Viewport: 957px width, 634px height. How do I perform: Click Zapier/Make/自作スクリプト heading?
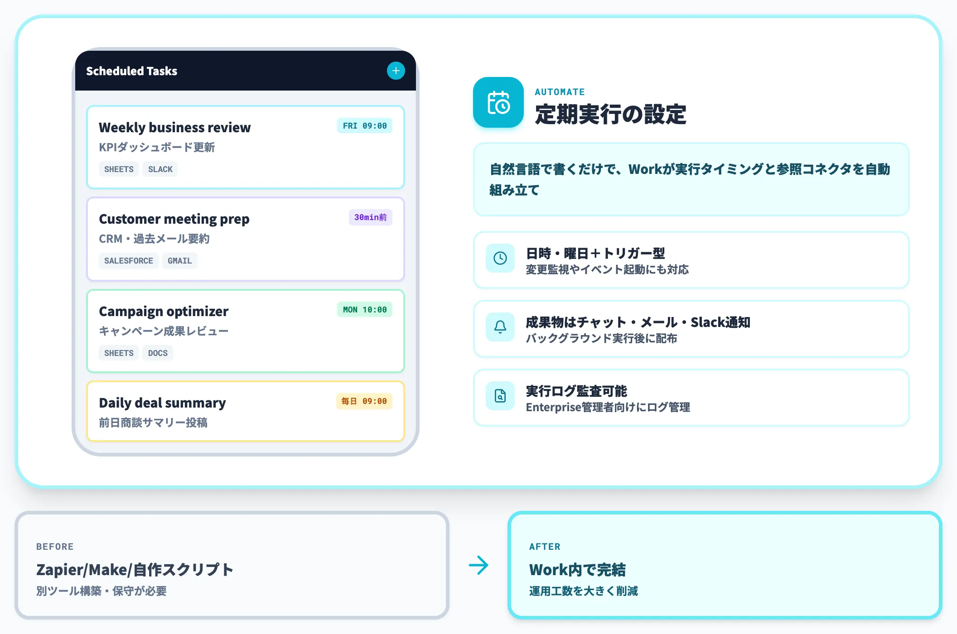click(x=135, y=570)
